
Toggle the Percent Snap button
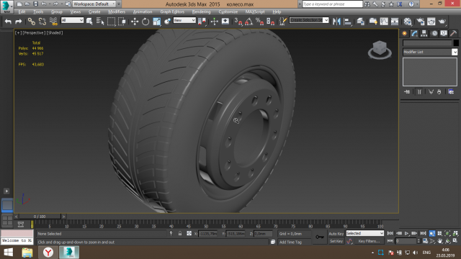tap(259, 22)
